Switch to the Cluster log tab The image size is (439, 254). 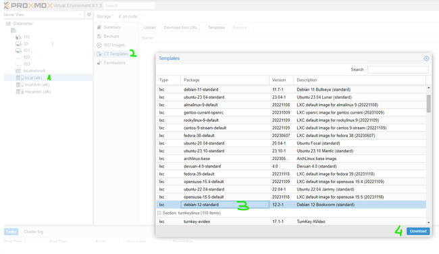[33, 232]
